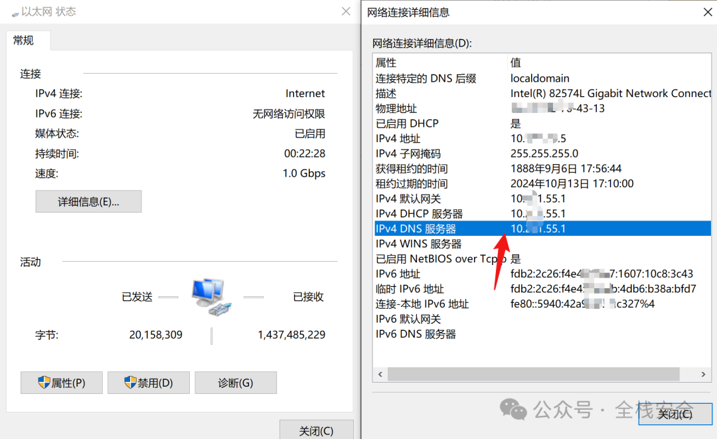Click the 1888年9月6日 17:56:44 lease value
The height and width of the screenshot is (439, 717).
[566, 169]
